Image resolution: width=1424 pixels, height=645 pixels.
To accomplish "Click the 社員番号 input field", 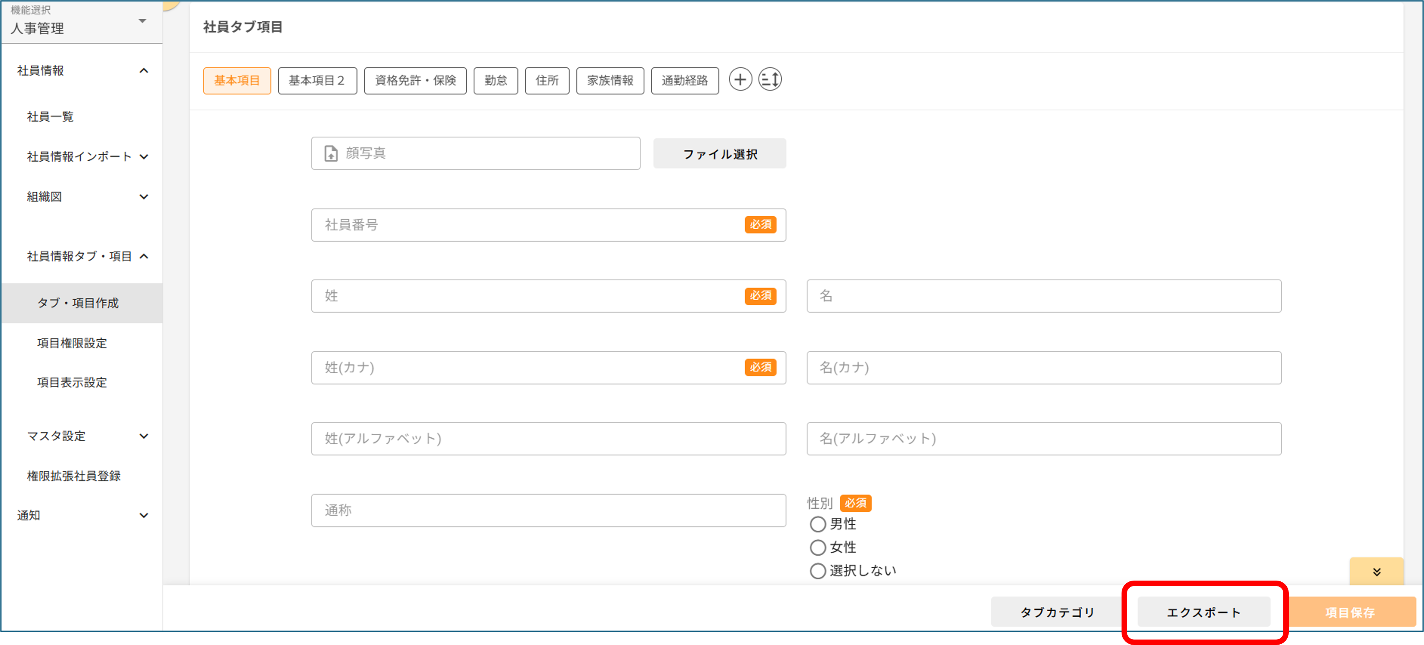I will (x=497, y=225).
